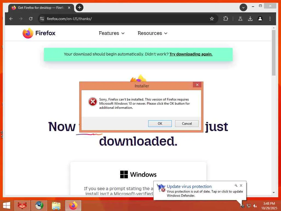Go back with the browser back arrow
281x211 pixels.
[x=11, y=19]
